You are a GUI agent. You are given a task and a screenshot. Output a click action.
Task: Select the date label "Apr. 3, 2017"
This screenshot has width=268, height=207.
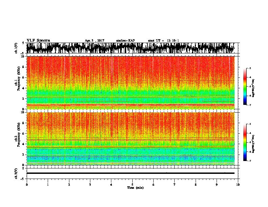tap(94, 41)
